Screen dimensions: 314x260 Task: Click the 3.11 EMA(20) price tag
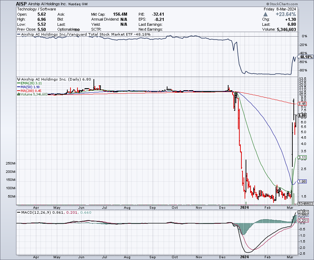coord(302,158)
